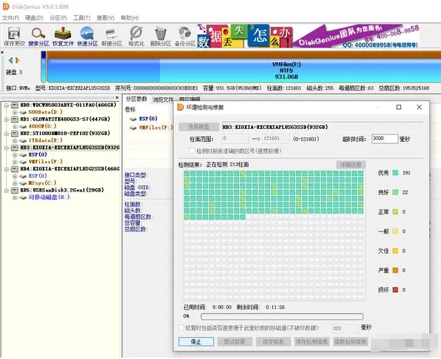The width and height of the screenshot is (441, 359).
Task: Click the 详细信息 (Details) button
Action: coord(351,165)
